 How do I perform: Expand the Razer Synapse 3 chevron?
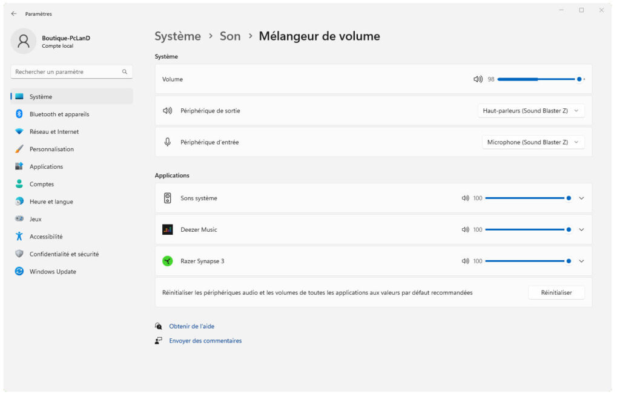click(x=581, y=261)
